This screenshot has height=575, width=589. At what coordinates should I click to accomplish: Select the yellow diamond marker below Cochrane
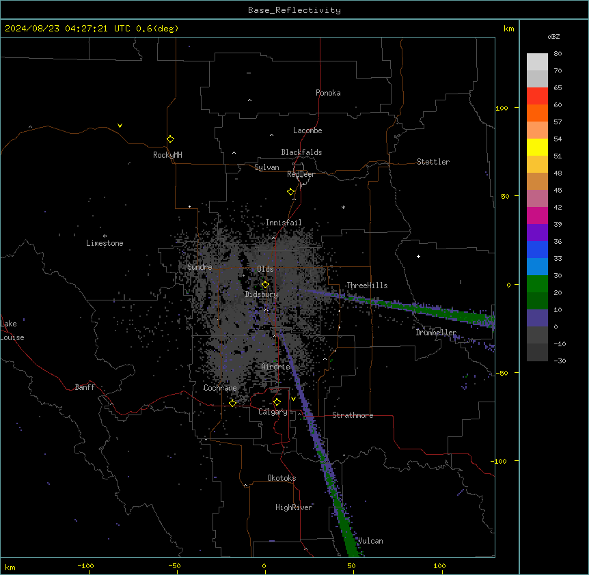(x=232, y=403)
